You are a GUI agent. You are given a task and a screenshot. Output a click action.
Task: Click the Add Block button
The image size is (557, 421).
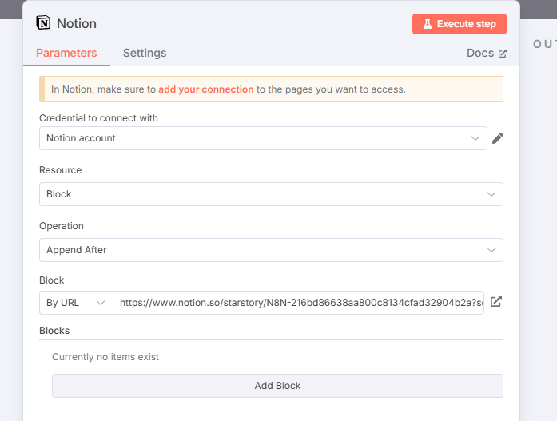(x=277, y=386)
